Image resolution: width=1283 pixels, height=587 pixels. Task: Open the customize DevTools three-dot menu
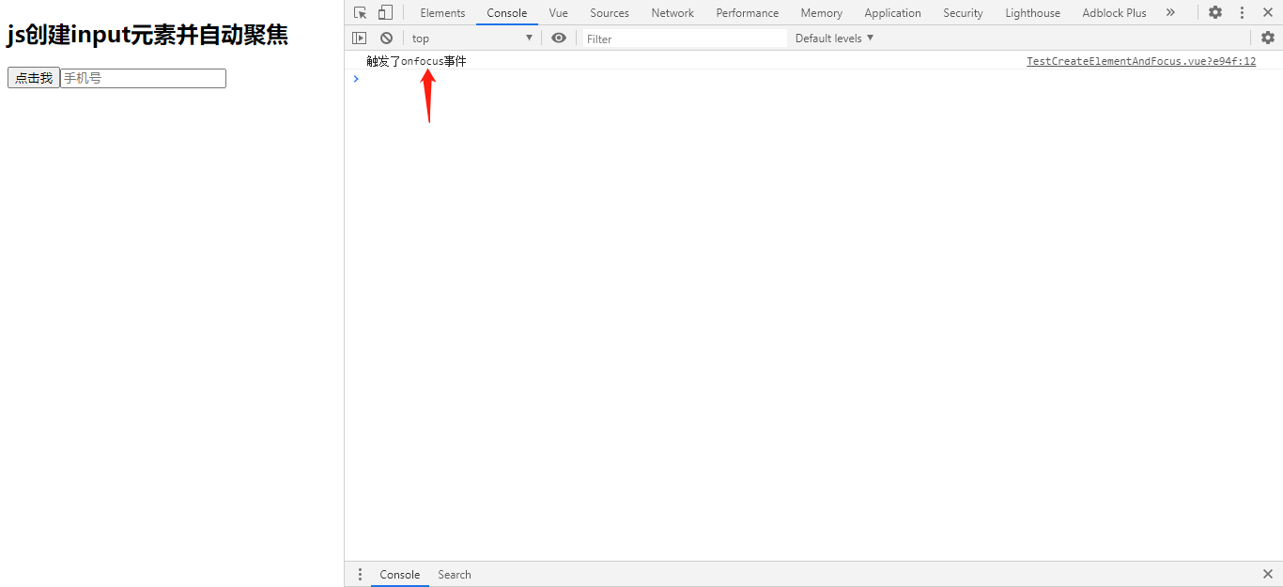(1242, 12)
